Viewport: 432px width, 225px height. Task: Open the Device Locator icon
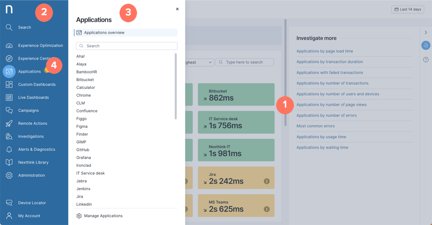tap(9, 203)
